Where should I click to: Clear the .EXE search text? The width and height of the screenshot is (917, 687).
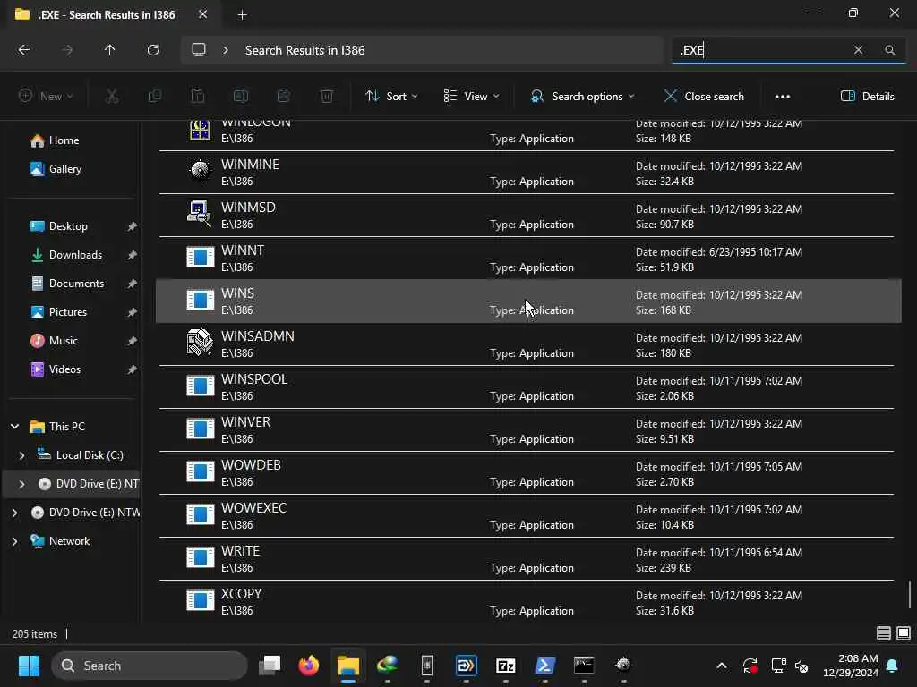pos(858,50)
